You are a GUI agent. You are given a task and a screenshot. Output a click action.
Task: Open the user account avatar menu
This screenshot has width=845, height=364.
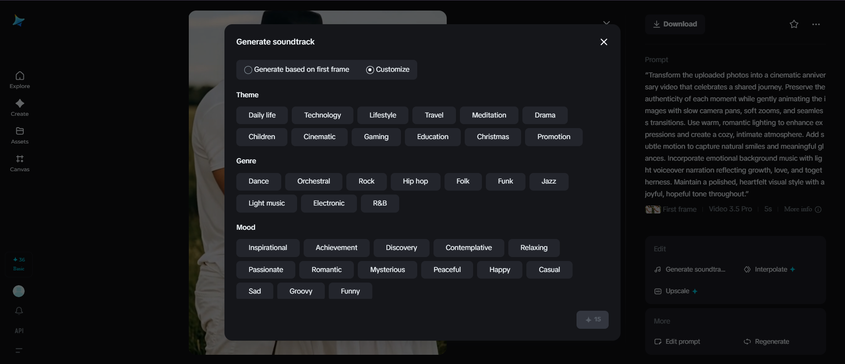point(18,291)
